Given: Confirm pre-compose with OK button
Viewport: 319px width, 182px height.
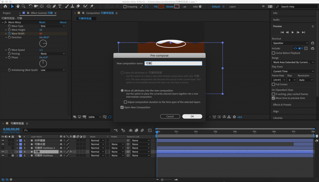Looking at the screenshot, I should [192, 116].
